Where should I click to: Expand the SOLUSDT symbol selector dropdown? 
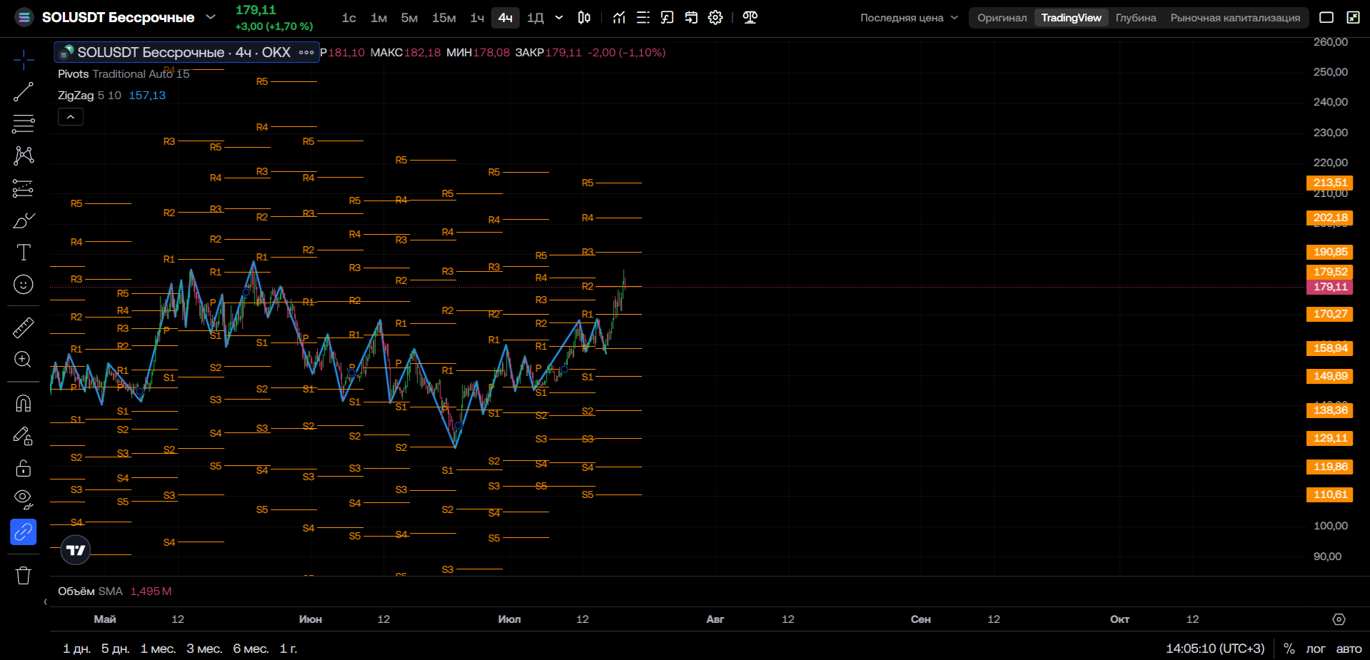coord(210,17)
